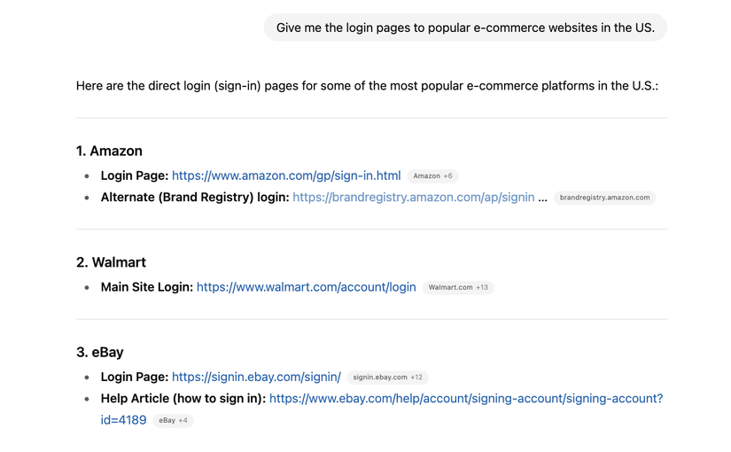Click the Walmart.com +13 sources chip

coord(458,288)
